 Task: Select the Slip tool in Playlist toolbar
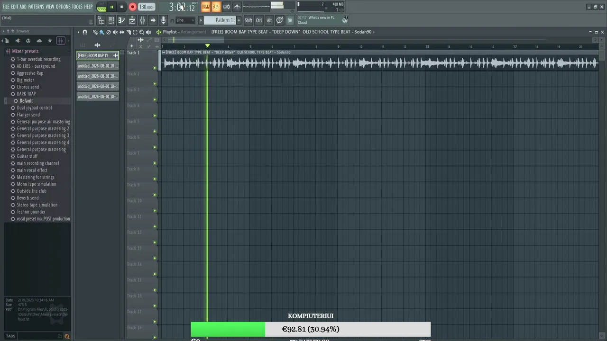click(x=122, y=32)
